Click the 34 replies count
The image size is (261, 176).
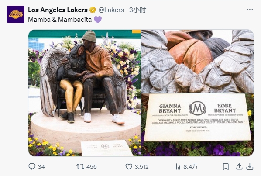(41, 166)
